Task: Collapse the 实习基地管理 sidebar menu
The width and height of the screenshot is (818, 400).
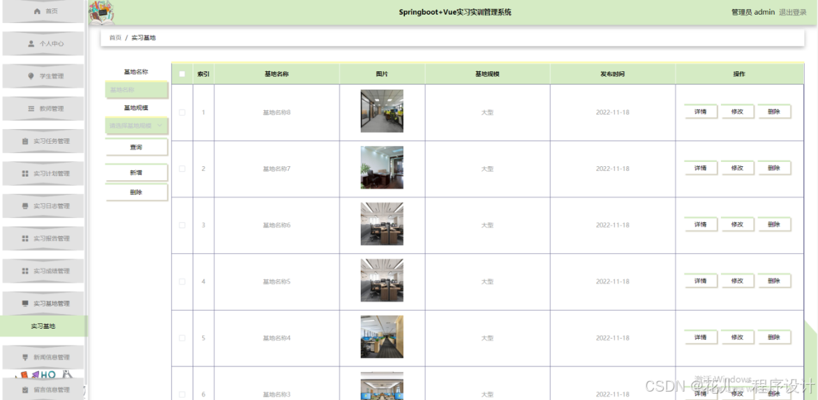Action: click(43, 303)
